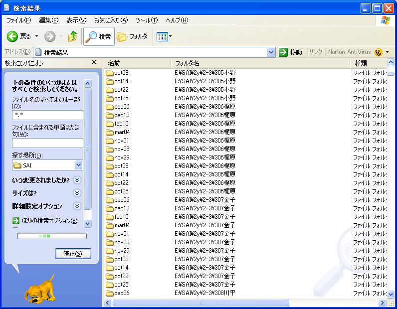Viewport: 397px width, 309px height.
Task: Open the address bar dropdown arrow
Action: point(271,52)
